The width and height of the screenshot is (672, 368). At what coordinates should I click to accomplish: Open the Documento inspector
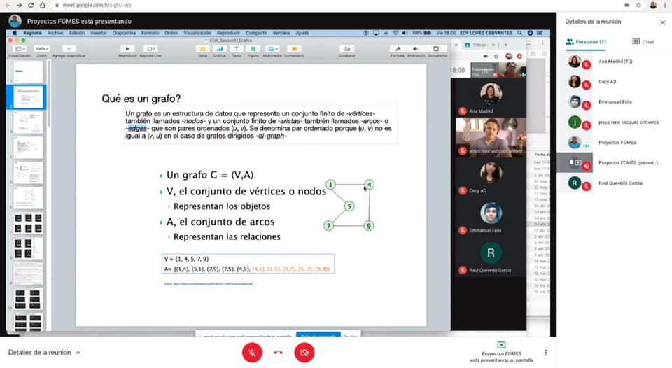tap(437, 49)
